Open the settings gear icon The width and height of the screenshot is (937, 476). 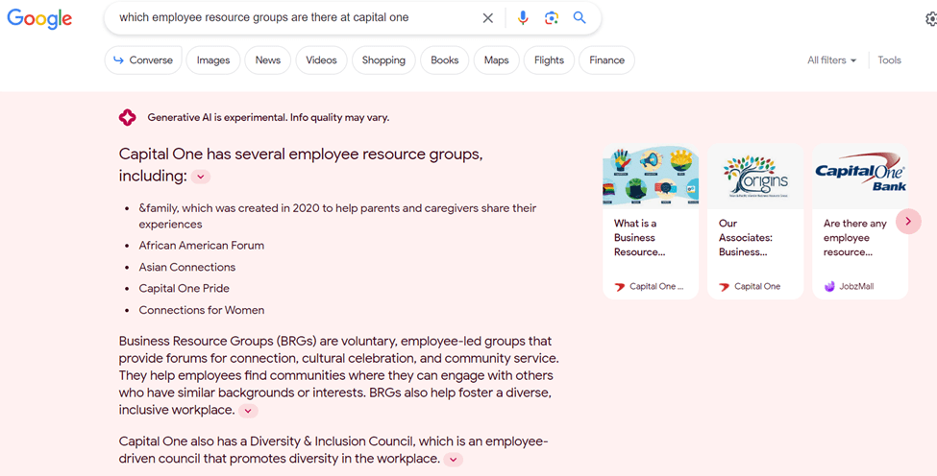click(931, 19)
